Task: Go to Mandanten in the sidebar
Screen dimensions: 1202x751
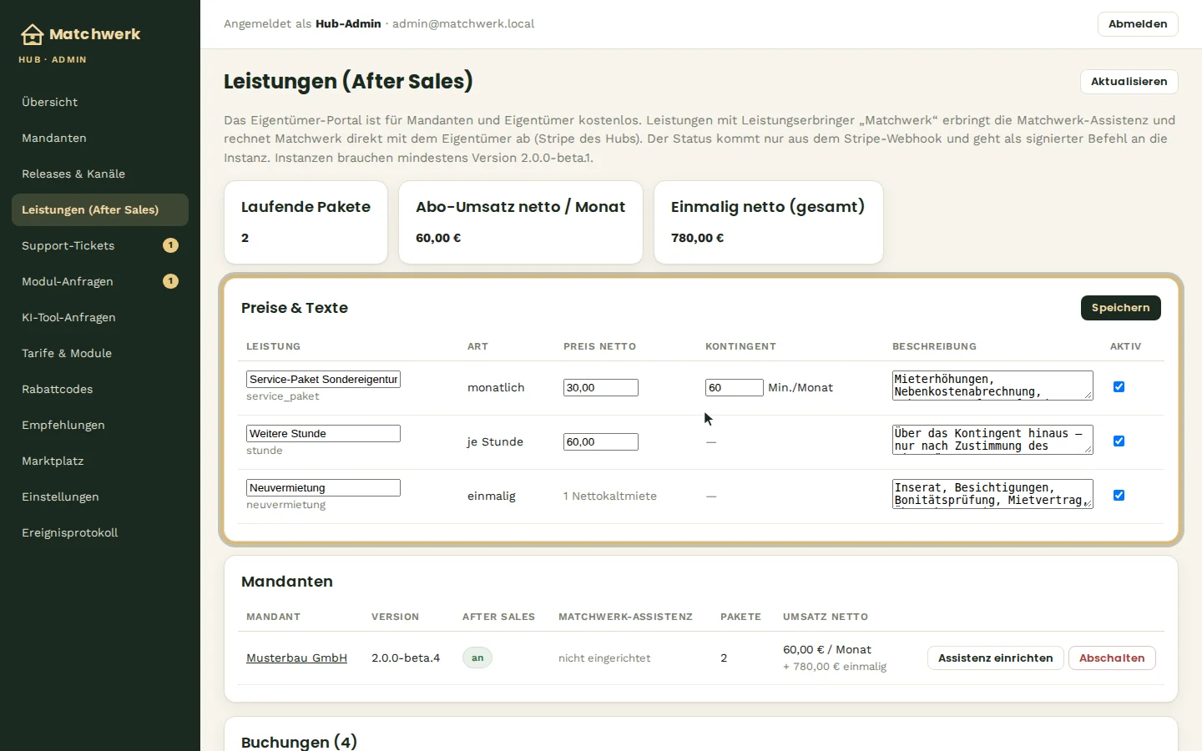Action: point(100,138)
